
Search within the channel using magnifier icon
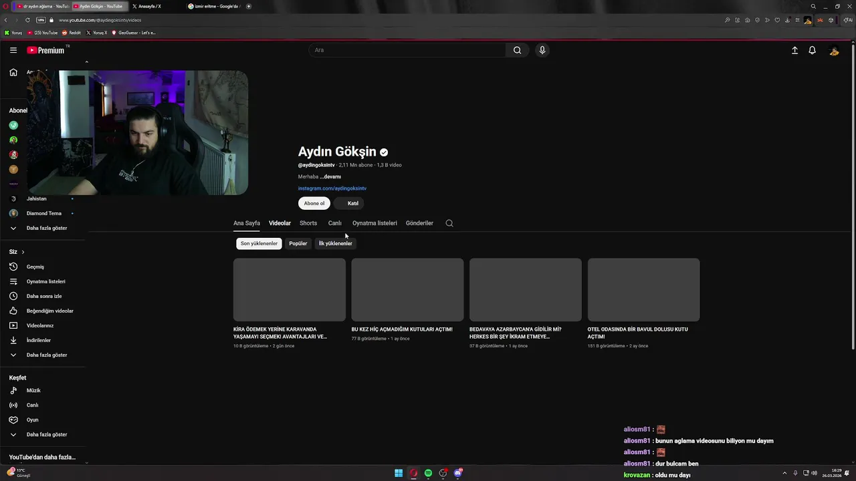click(x=449, y=223)
